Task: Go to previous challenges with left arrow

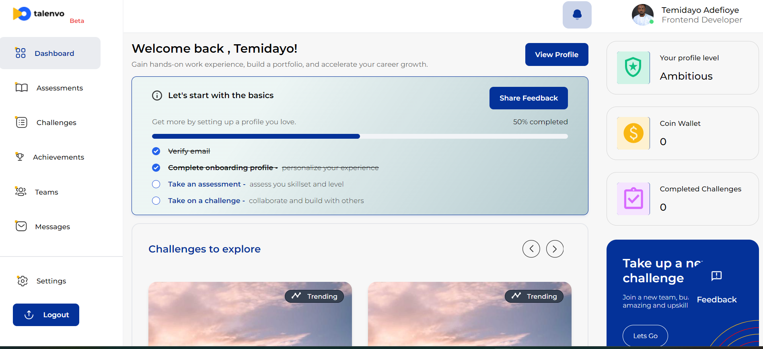Action: click(x=531, y=249)
